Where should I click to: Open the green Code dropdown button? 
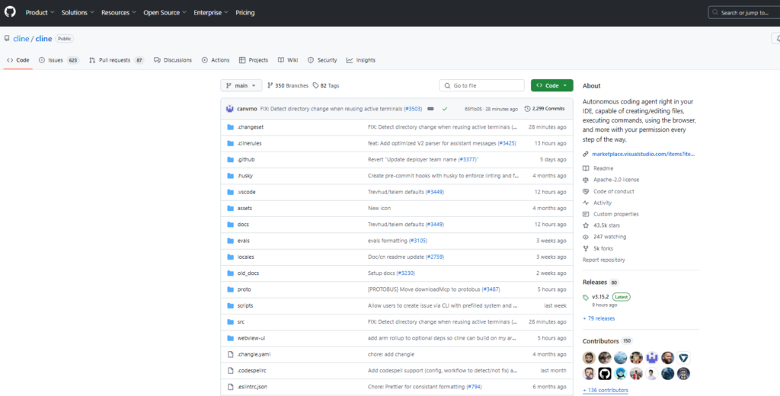pos(551,85)
